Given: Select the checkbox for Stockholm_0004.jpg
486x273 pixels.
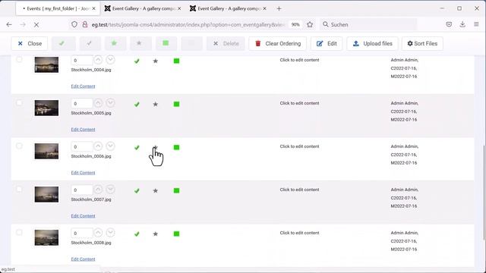Looking at the screenshot, I should [x=19, y=59].
